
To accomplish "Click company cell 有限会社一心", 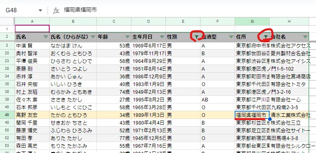I will click(x=289, y=100).
